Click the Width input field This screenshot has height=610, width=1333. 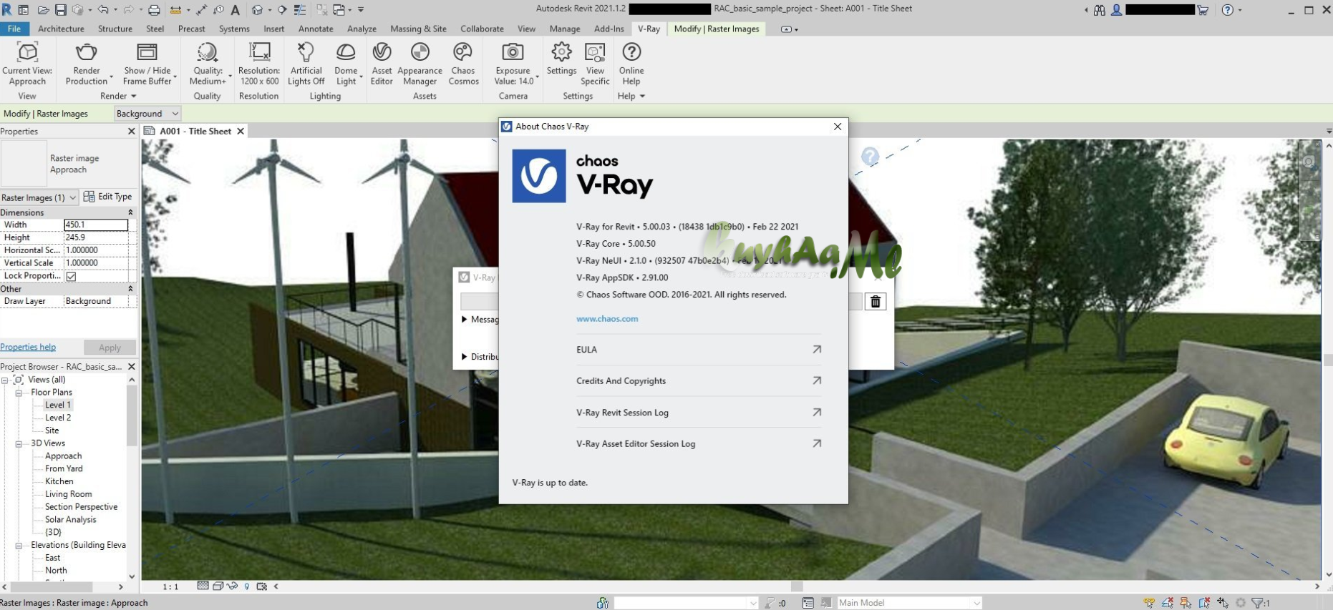point(96,225)
